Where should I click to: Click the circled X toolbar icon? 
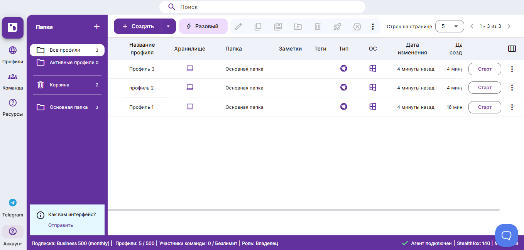357,27
